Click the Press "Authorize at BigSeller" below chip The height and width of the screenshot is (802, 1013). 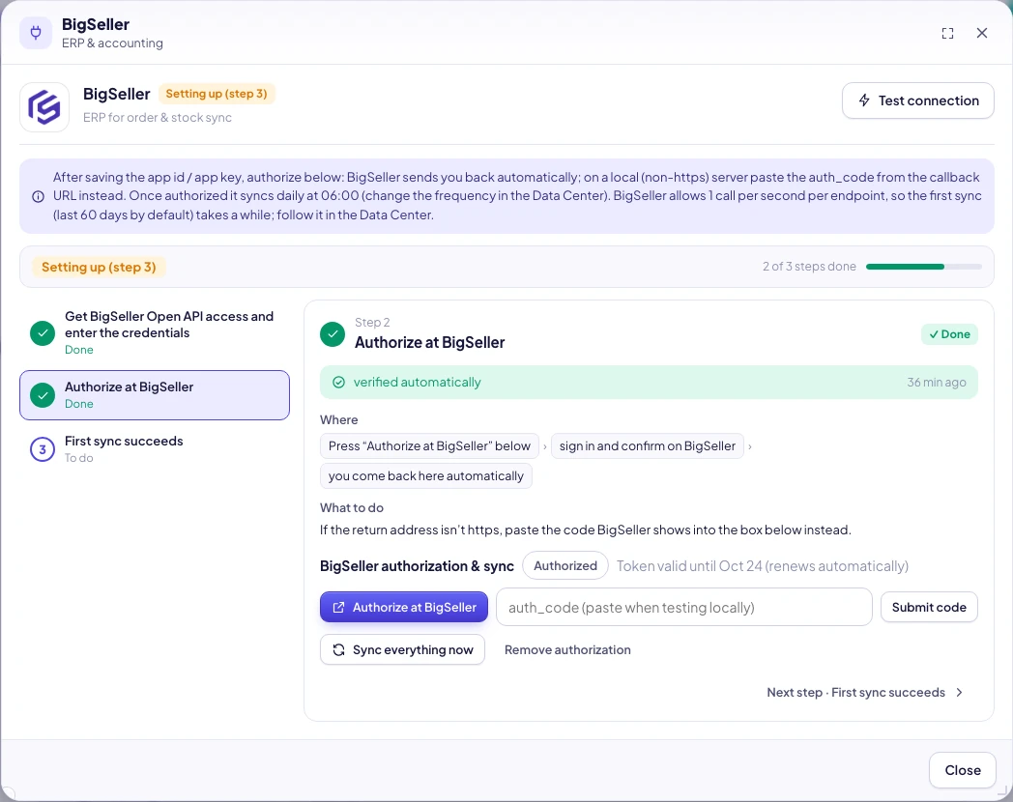(429, 446)
